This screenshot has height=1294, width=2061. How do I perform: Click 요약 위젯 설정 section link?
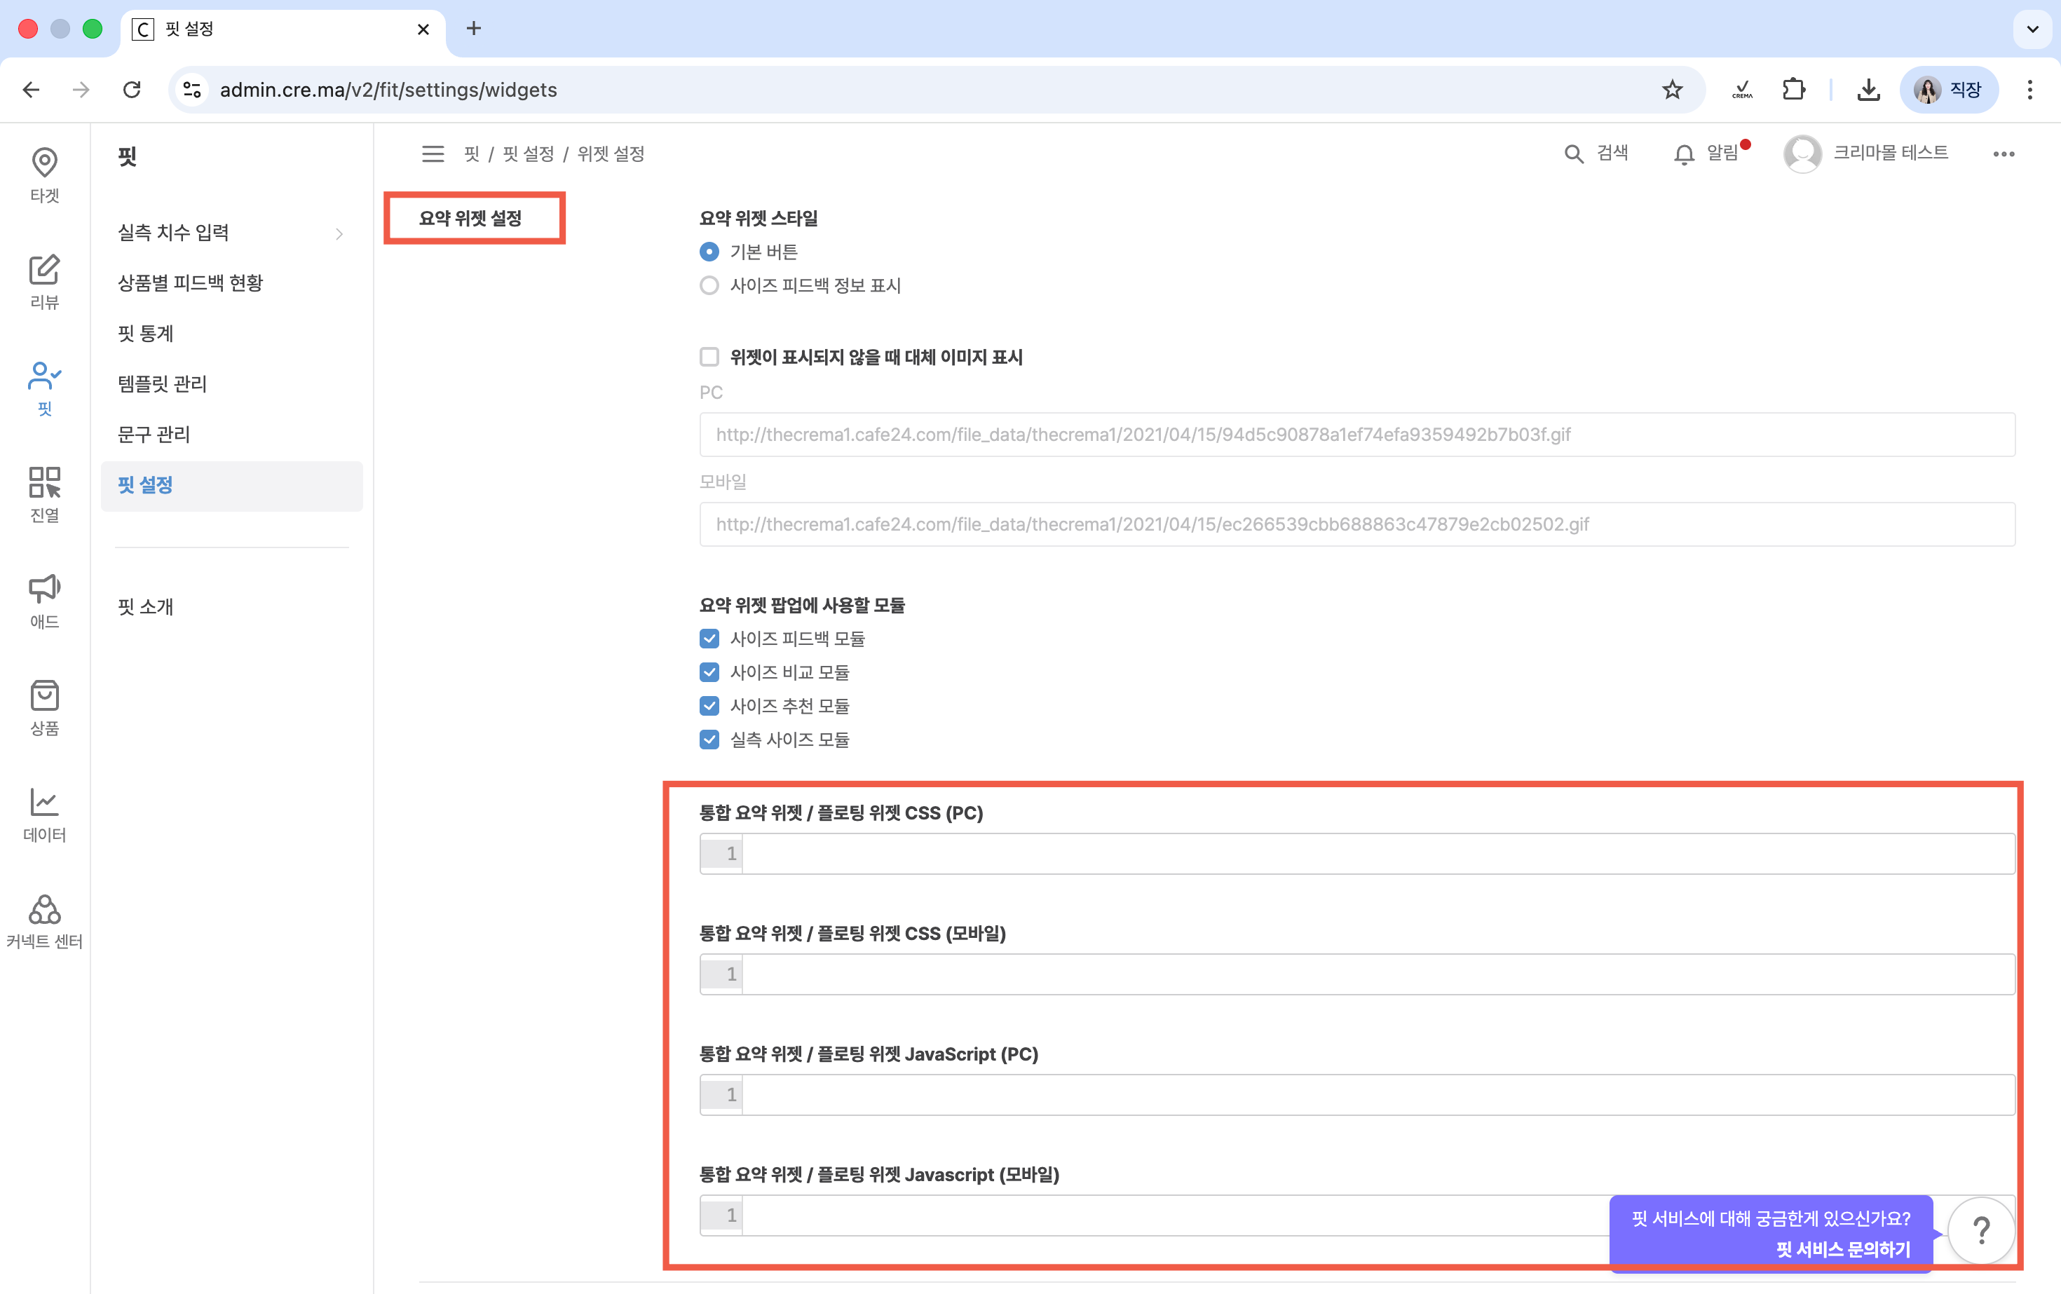470,218
